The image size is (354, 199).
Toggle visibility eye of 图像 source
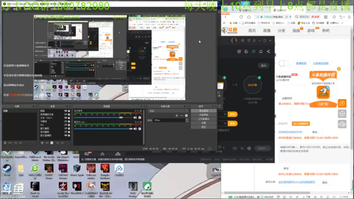[65, 111]
